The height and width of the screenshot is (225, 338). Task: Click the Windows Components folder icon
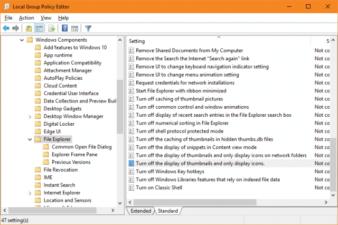(30, 40)
